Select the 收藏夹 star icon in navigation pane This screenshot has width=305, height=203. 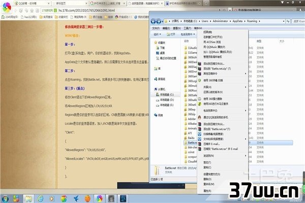(156, 43)
